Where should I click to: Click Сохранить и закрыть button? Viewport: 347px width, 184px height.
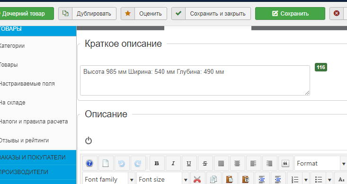[x=211, y=14]
